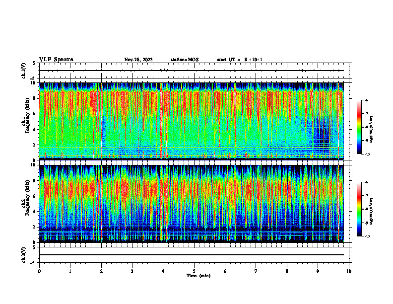The height and width of the screenshot is (304, 393).
Task: Click time axis tick label "4"
Action: (163, 271)
